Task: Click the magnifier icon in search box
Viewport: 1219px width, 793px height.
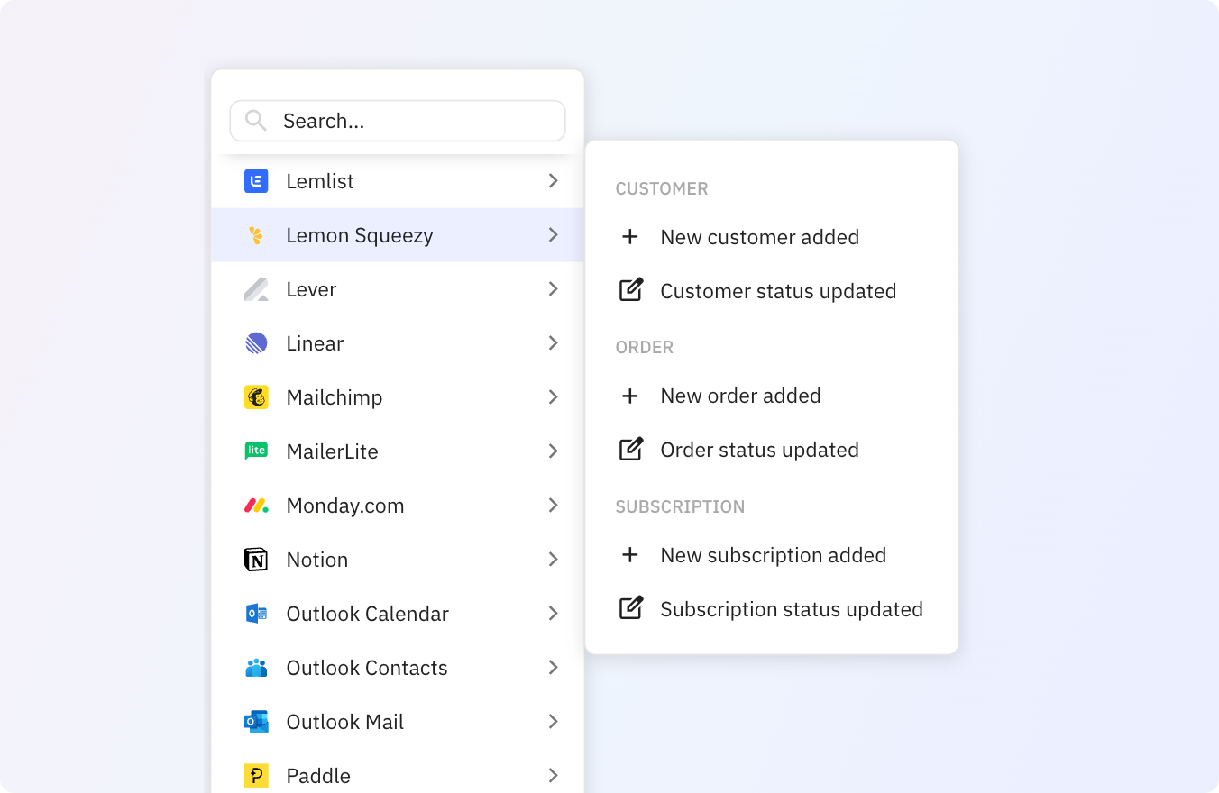Action: point(256,121)
